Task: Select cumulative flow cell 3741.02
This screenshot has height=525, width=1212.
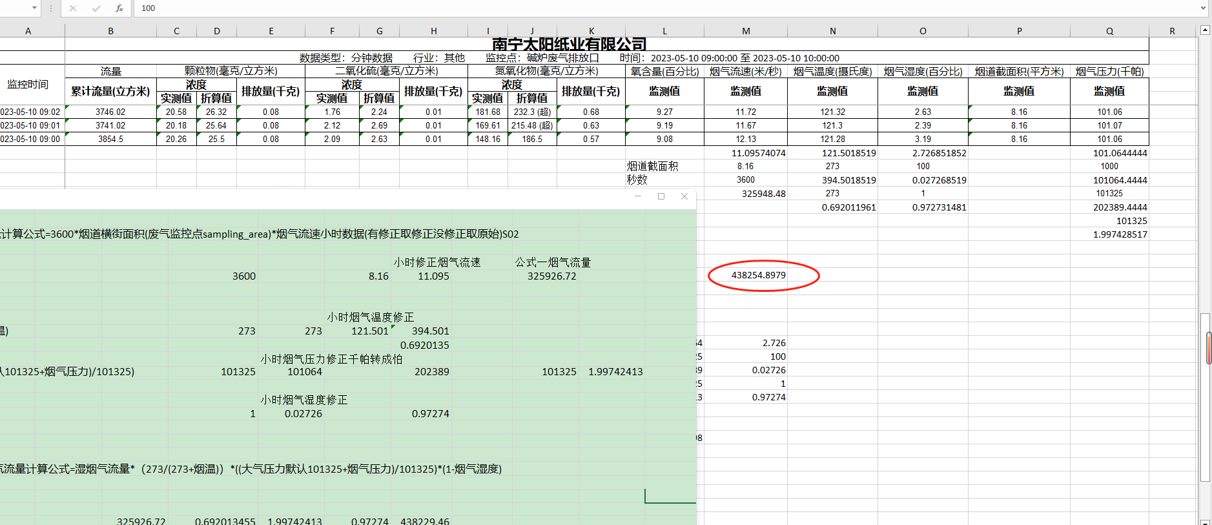Action: click(111, 125)
